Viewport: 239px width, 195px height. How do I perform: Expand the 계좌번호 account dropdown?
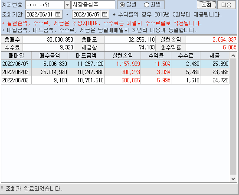[67, 5]
